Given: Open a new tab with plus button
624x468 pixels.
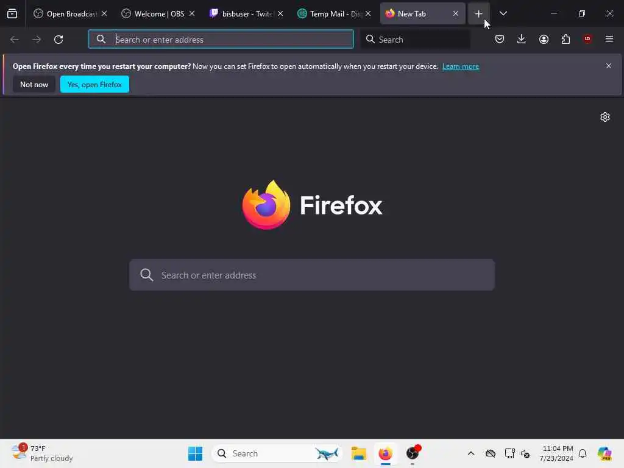Looking at the screenshot, I should tap(478, 13).
